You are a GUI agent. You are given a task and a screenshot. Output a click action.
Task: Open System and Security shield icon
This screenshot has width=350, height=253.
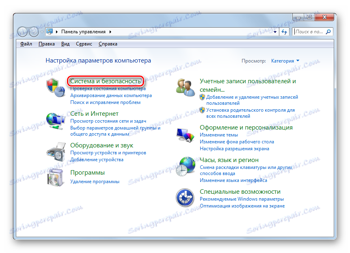pos(55,87)
